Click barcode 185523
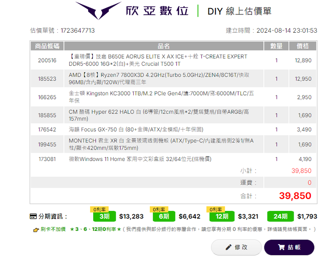 tap(47, 79)
